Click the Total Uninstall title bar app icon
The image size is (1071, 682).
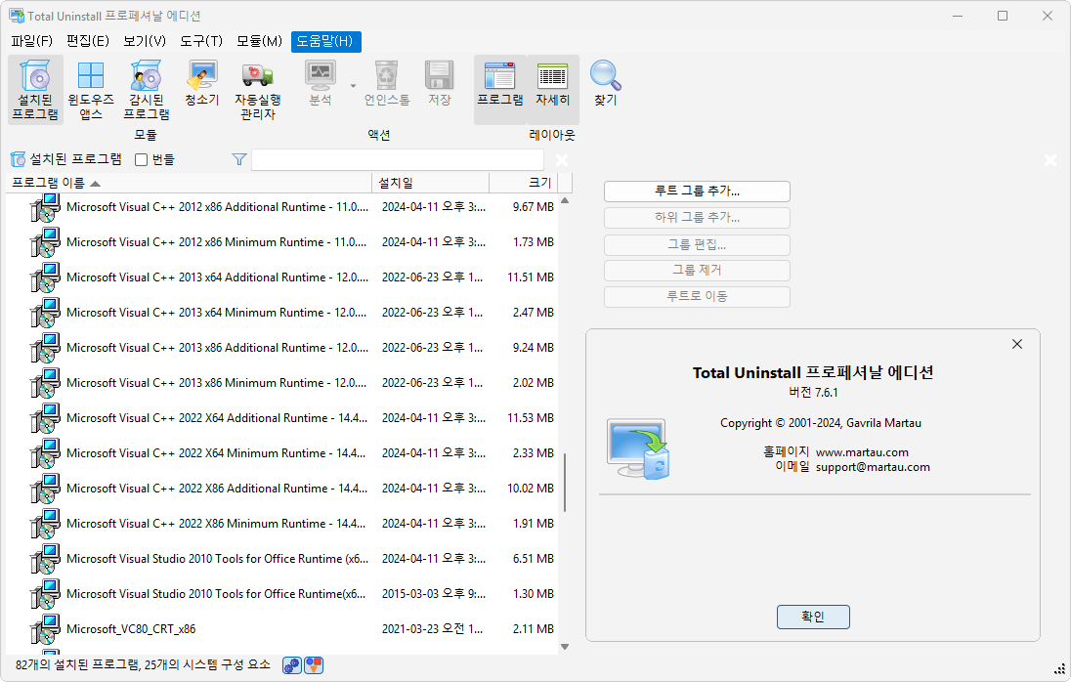point(17,15)
